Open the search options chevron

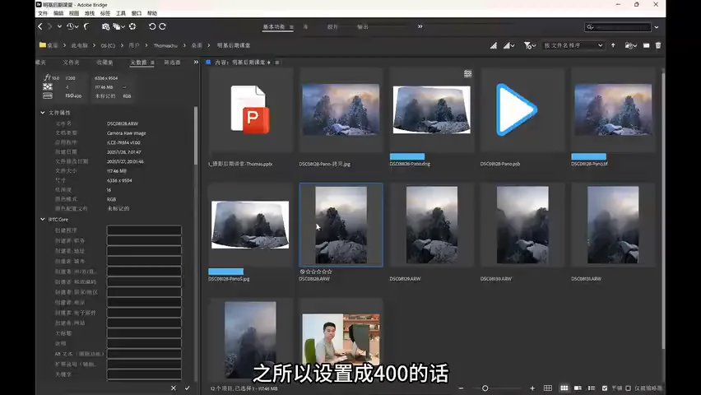click(x=657, y=27)
